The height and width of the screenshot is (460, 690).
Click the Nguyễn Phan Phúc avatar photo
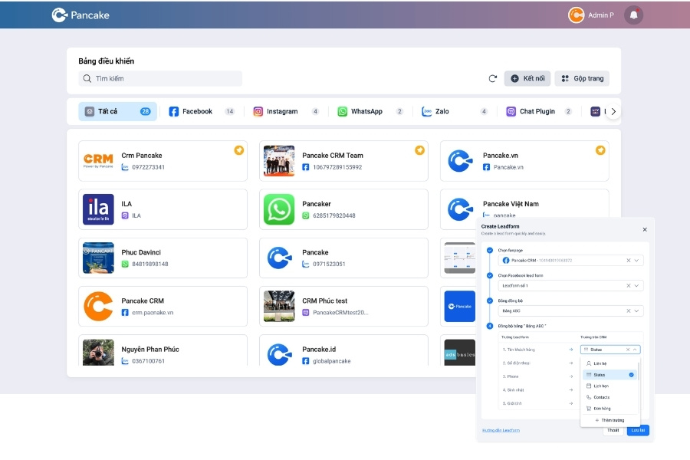point(98,352)
